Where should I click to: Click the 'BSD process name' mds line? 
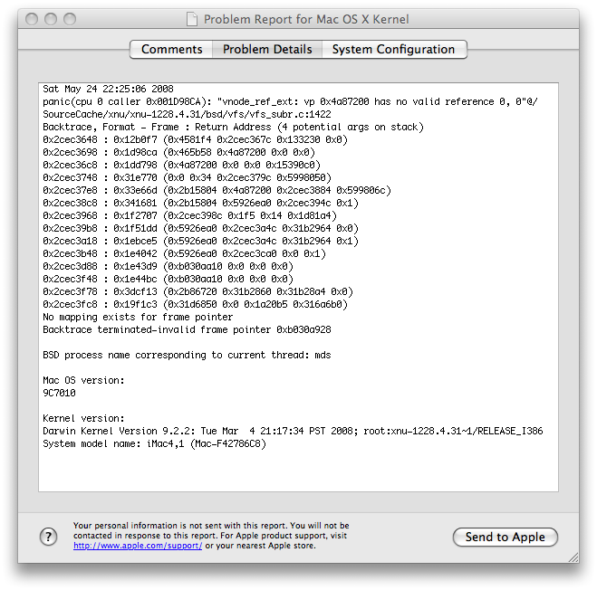tap(187, 356)
